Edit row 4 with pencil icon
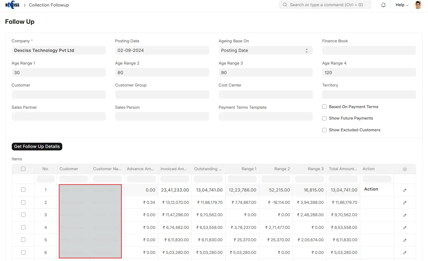The image size is (428, 261). click(x=405, y=228)
